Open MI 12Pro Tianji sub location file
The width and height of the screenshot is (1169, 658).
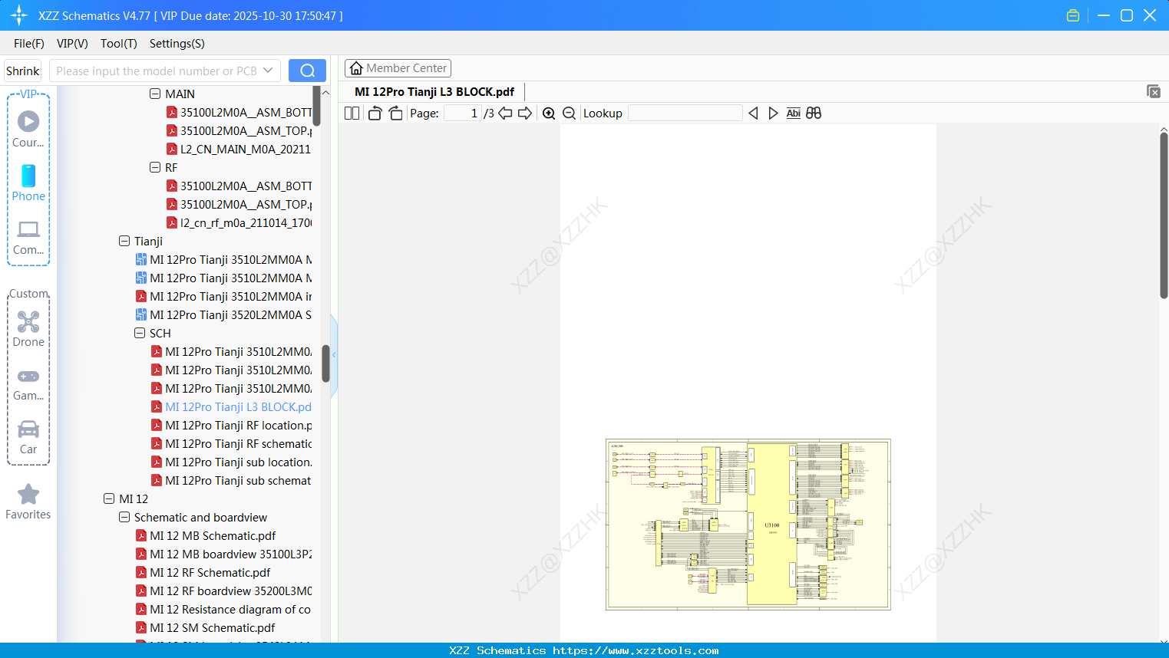pyautogui.click(x=231, y=462)
